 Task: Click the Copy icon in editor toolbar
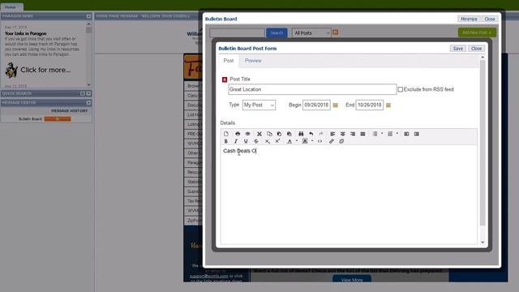tap(269, 134)
